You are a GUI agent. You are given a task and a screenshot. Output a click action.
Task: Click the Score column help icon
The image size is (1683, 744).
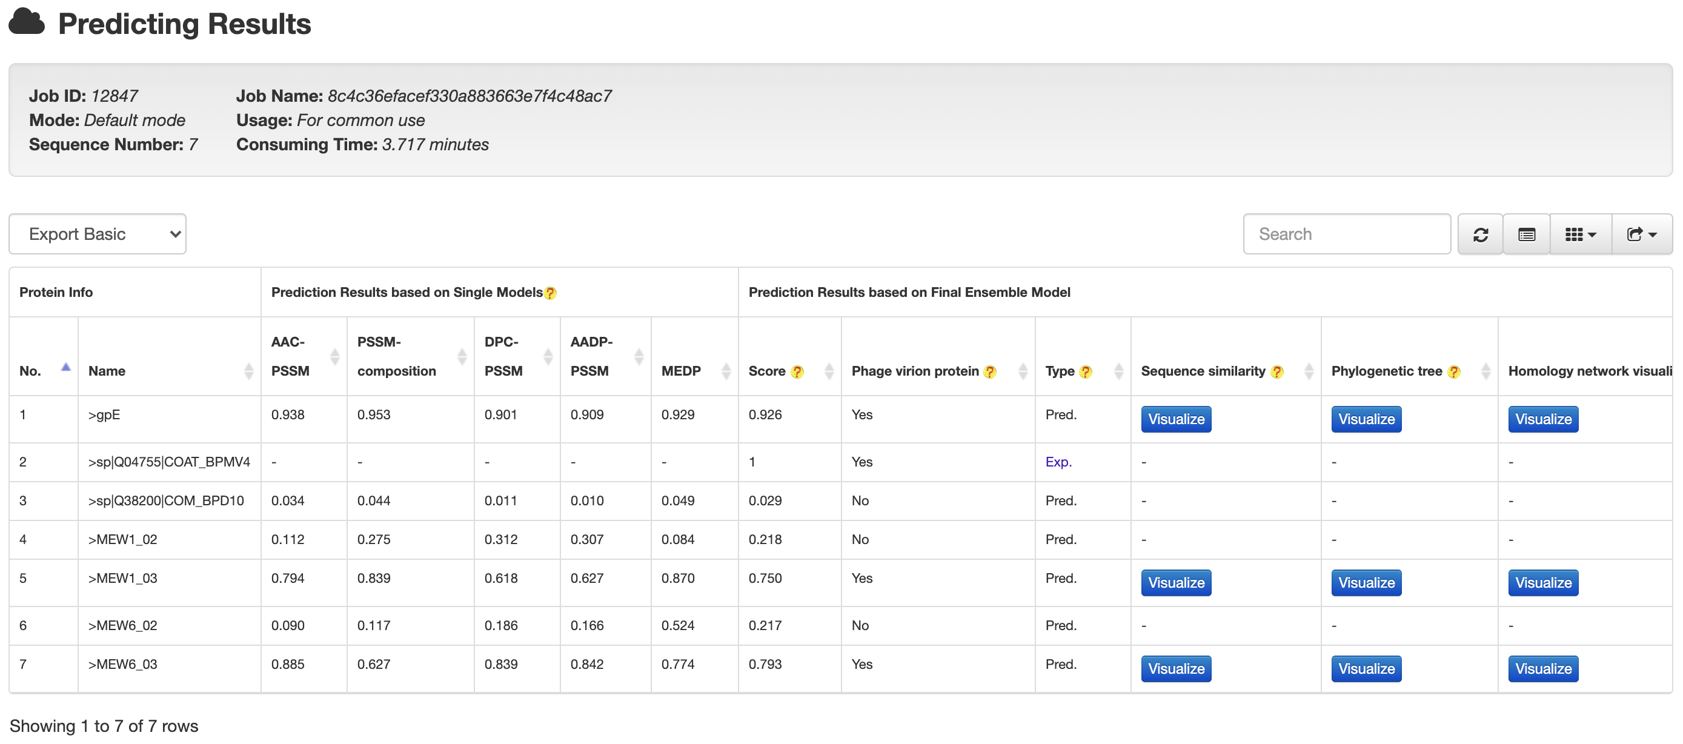tap(797, 371)
